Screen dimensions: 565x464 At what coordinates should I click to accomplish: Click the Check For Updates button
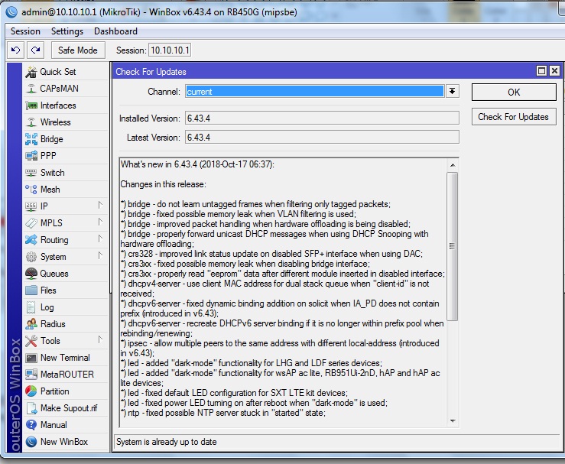[x=514, y=117]
